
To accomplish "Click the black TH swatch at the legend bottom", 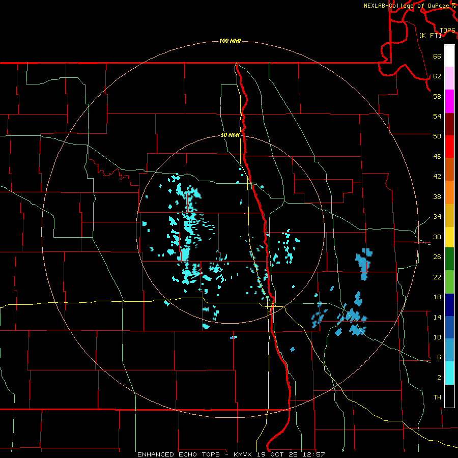I will click(449, 396).
